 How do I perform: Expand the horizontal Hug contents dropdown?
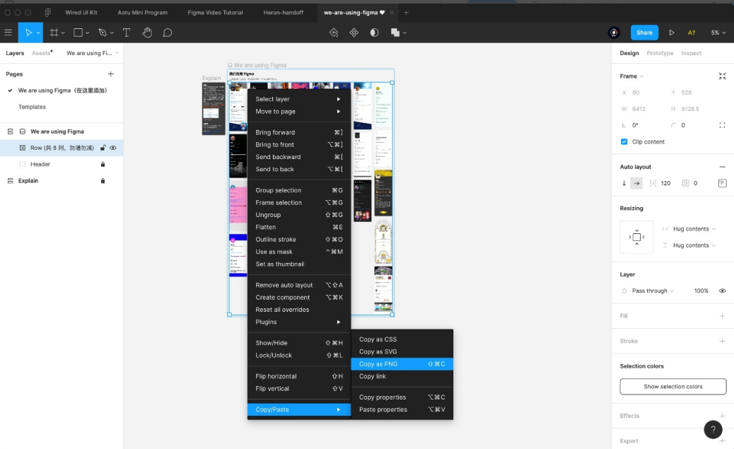(x=694, y=229)
